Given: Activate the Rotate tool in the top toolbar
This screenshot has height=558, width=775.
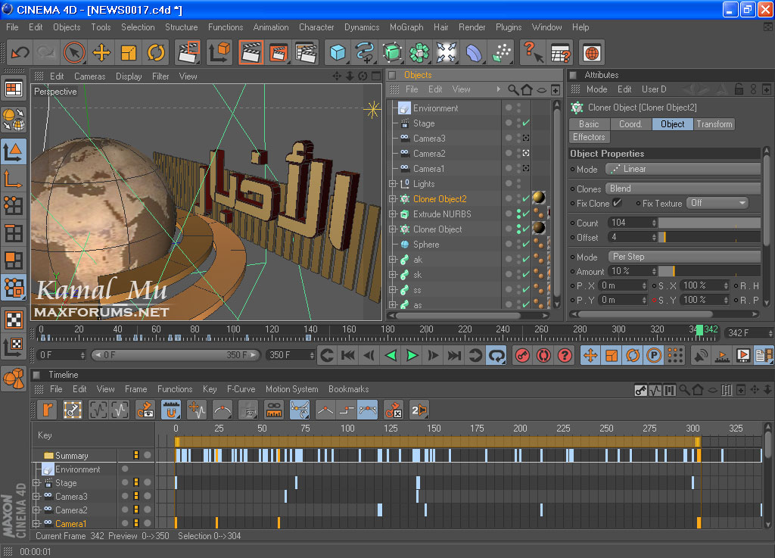Looking at the screenshot, I should click(x=156, y=52).
